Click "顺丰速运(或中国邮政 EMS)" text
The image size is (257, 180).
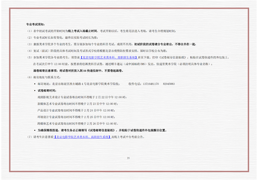[x=129, y=64]
